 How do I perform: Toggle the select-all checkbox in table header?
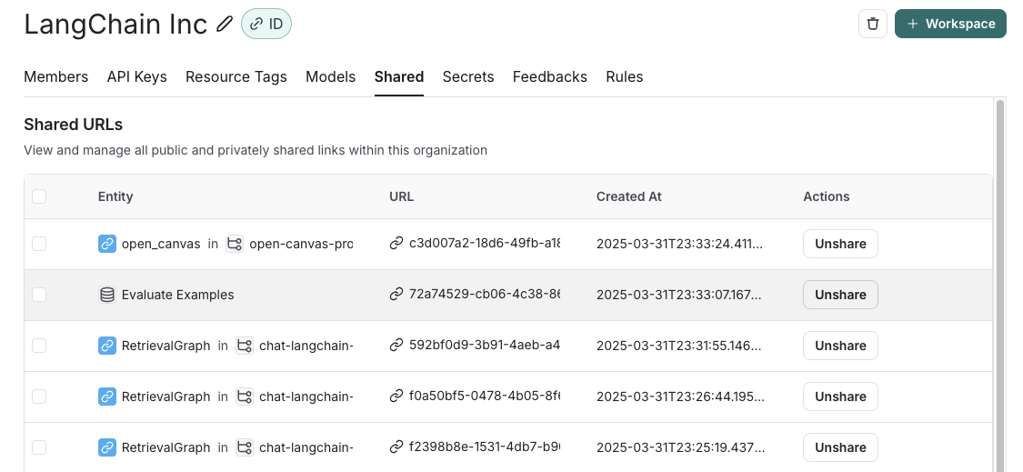pyautogui.click(x=39, y=196)
